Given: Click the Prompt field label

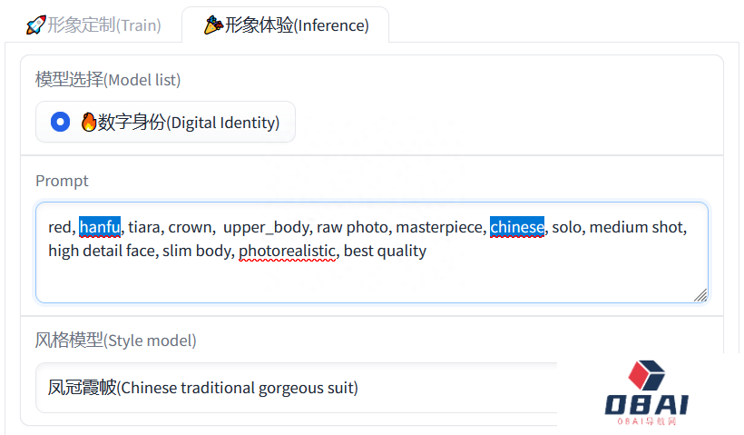Looking at the screenshot, I should (62, 181).
